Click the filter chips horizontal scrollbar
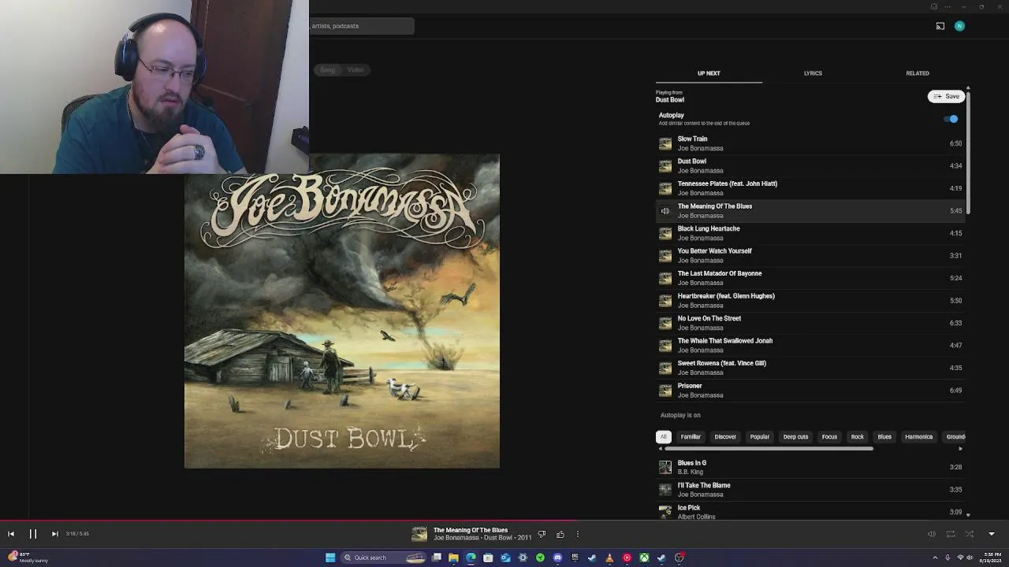 point(769,449)
